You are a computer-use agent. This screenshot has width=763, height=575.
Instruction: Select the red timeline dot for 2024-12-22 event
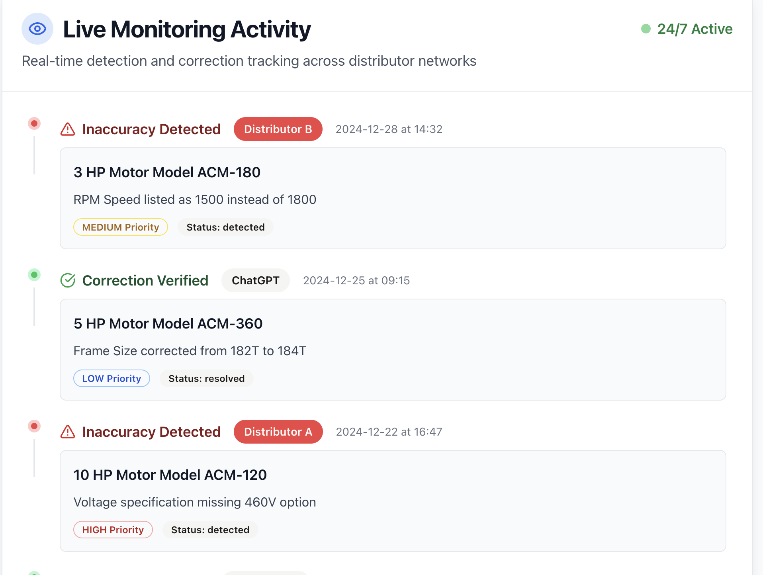click(34, 426)
